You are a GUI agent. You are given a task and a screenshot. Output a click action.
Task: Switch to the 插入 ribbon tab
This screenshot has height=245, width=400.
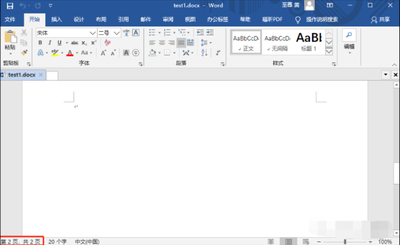click(x=56, y=19)
